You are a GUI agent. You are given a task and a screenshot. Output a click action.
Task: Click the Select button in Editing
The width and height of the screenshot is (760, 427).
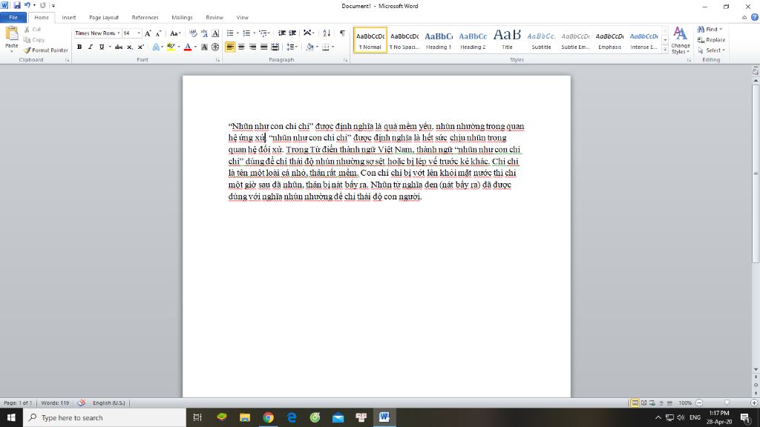click(x=711, y=50)
